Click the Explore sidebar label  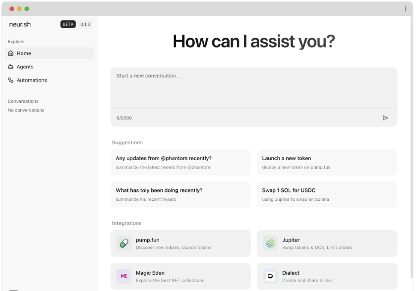pyautogui.click(x=16, y=42)
